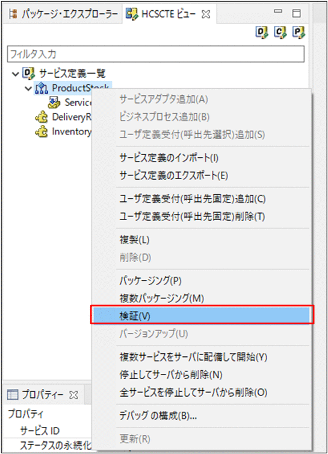Viewport: 328px width, 454px height.
Task: Click the プロパティ column header
Action: coord(25,414)
